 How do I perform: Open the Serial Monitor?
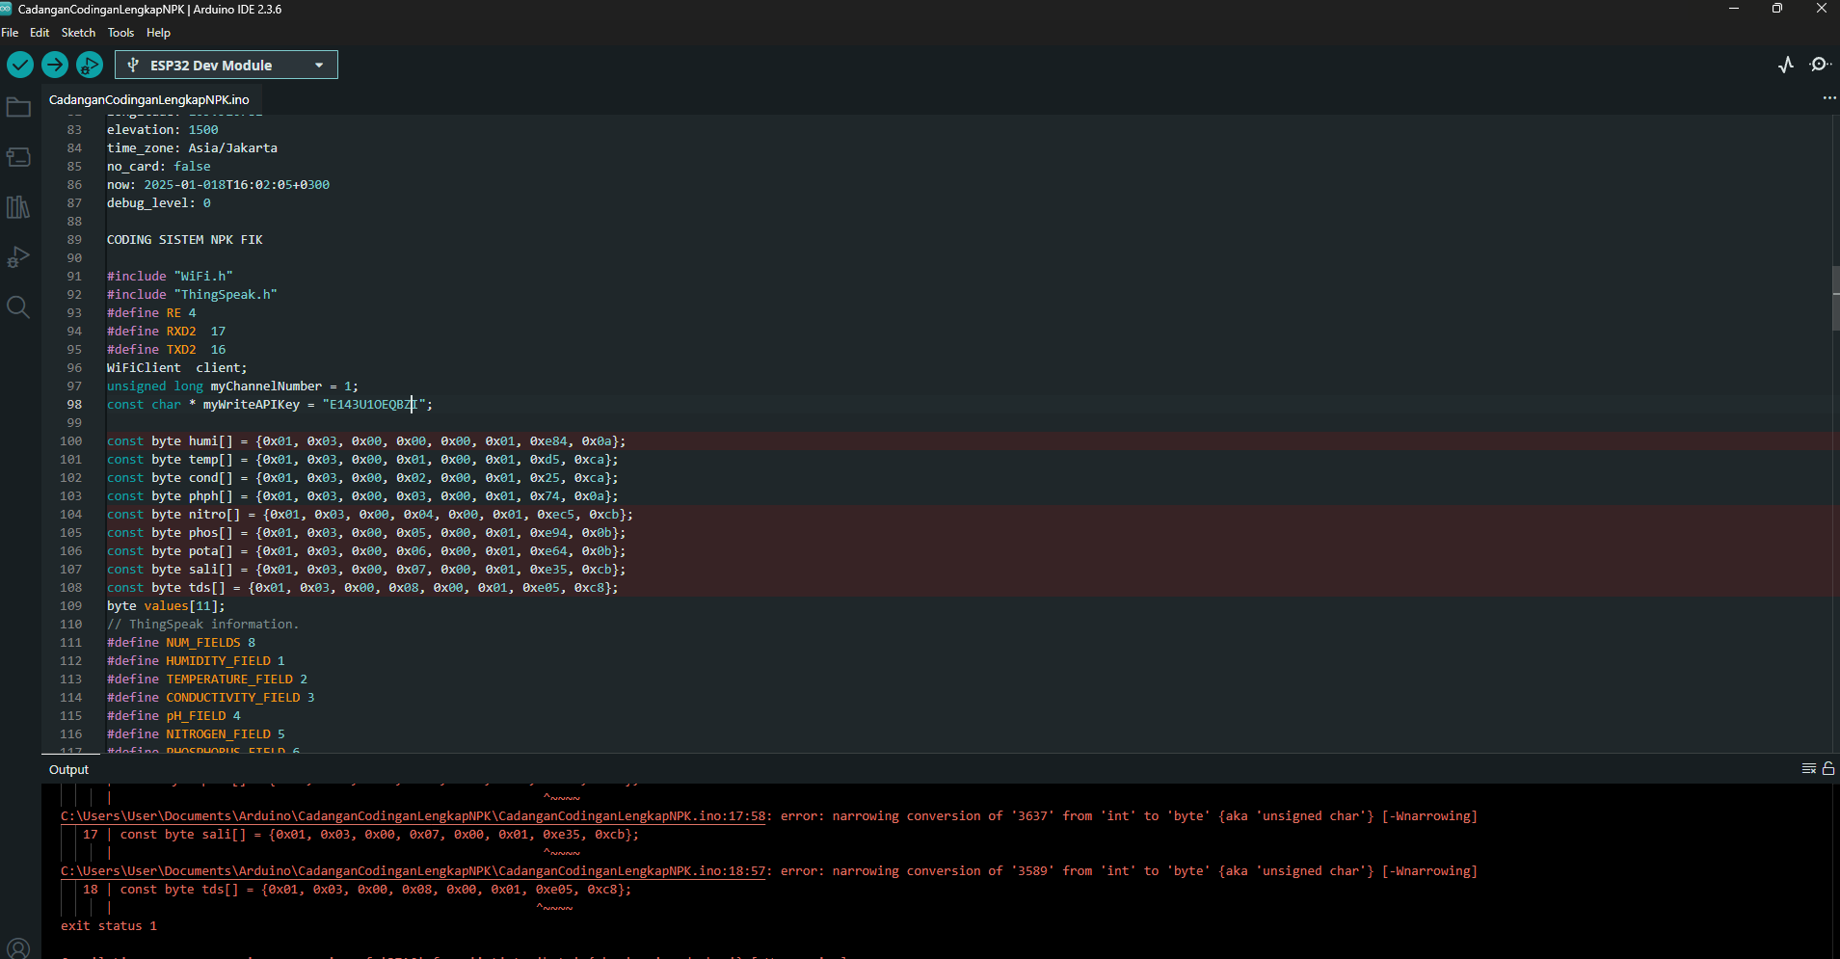(1820, 65)
